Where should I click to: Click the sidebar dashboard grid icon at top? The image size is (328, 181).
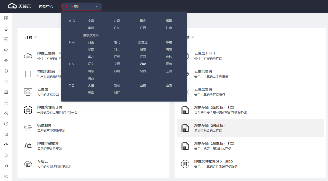[6, 18]
